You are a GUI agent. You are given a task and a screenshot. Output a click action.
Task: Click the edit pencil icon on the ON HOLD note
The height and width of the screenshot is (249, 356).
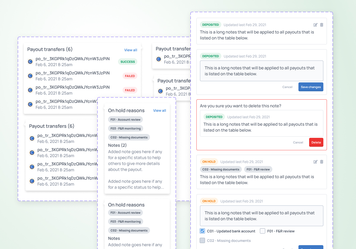coord(316,162)
